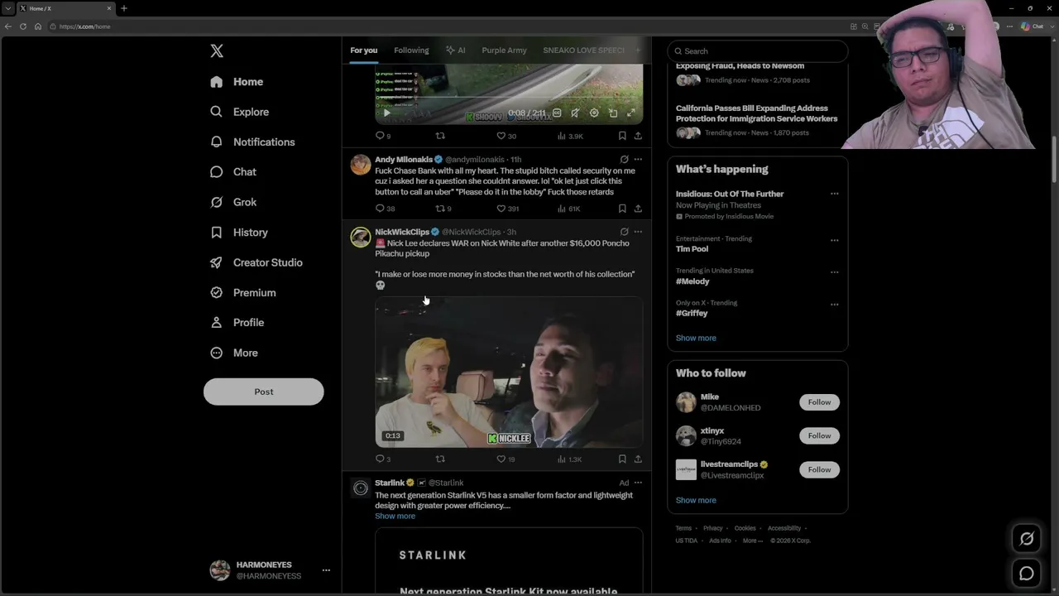Viewport: 1059px width, 596px height.
Task: Reply to the post with 9 replies
Action: point(383,136)
